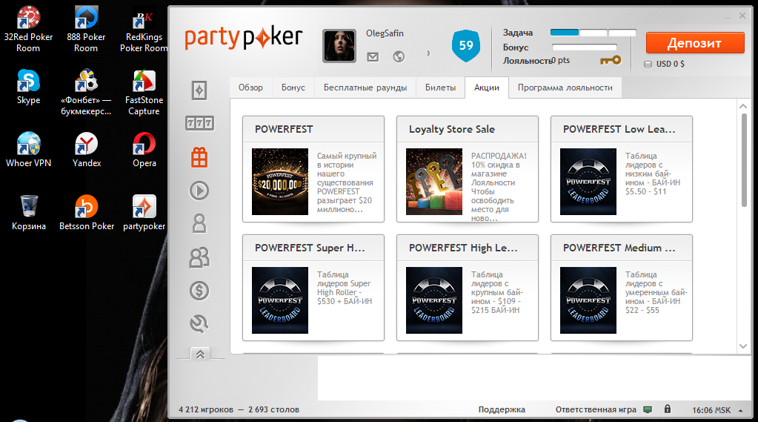Minimize the partypoker window
This screenshot has width=758, height=422.
click(x=728, y=16)
